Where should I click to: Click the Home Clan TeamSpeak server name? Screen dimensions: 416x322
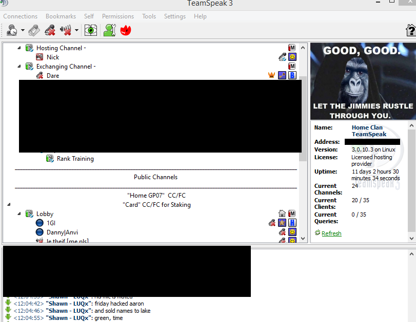[369, 131]
